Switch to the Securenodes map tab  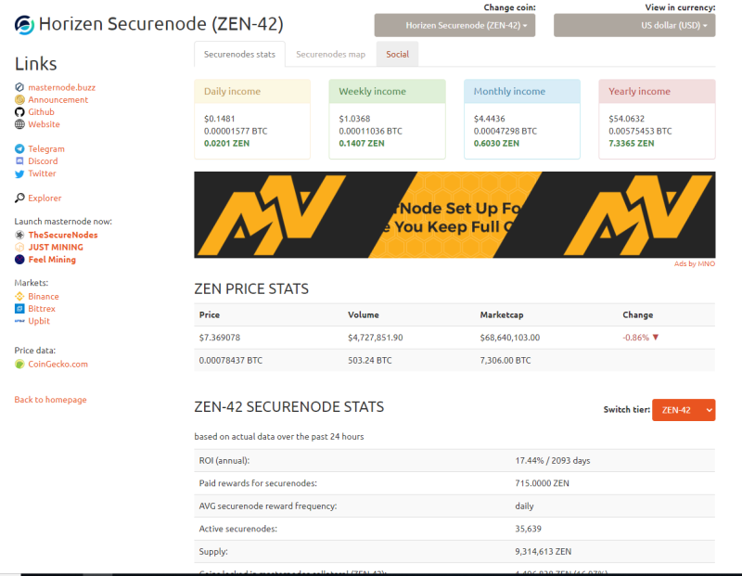click(x=331, y=55)
